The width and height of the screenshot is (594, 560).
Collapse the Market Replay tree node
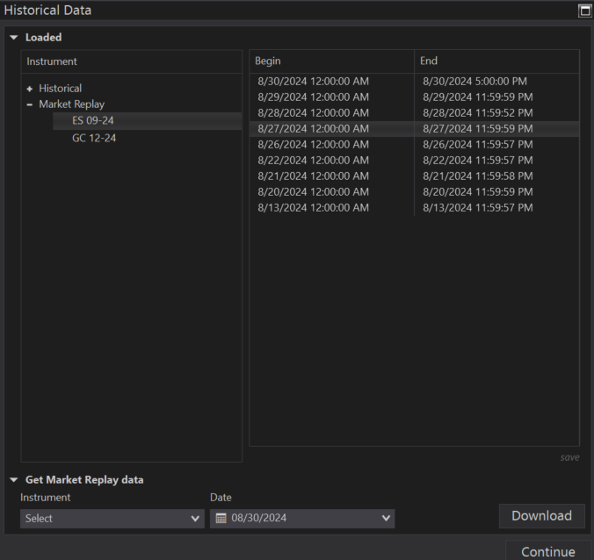click(30, 104)
